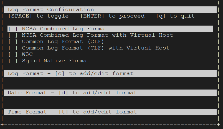The width and height of the screenshot is (223, 129).
Task: Click the [SPACE] to toggle hint
Action: point(39,16)
